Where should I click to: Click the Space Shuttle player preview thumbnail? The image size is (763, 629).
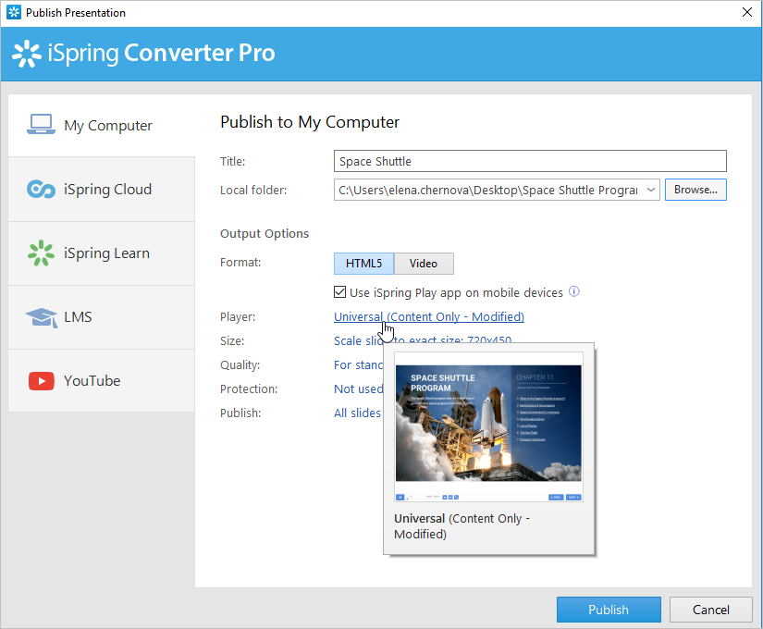tap(488, 427)
